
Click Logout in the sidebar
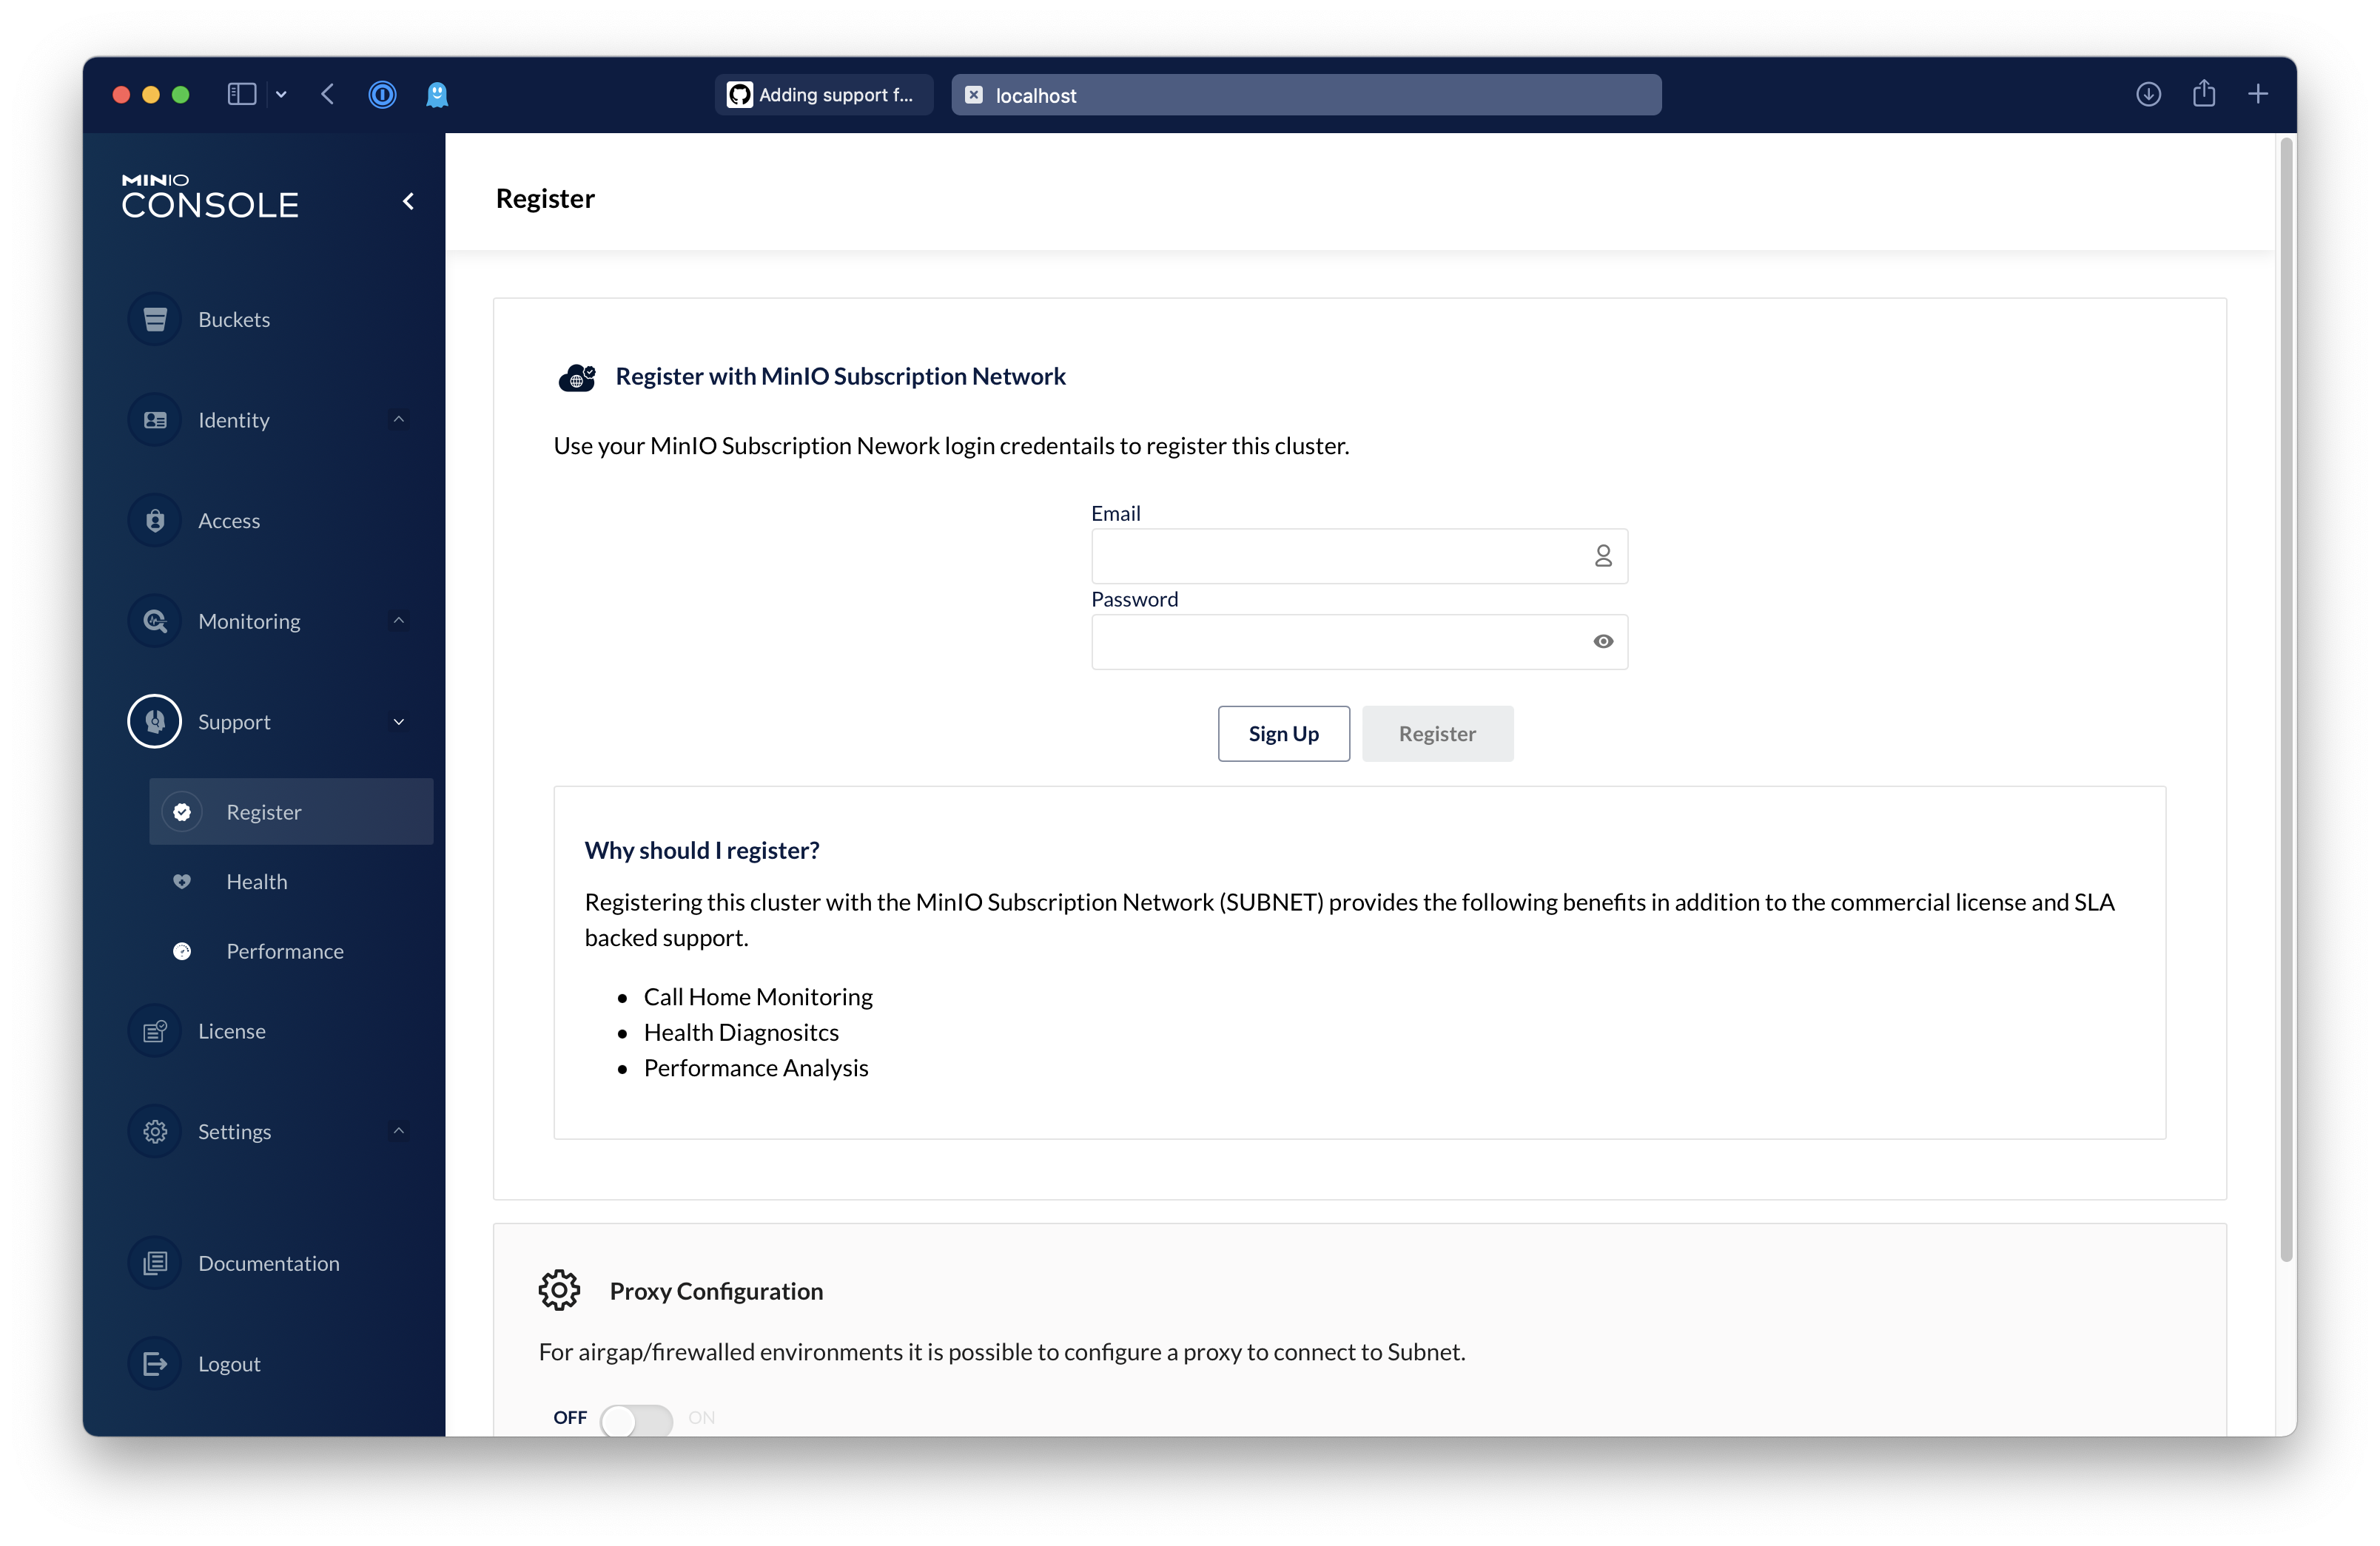(264, 1363)
